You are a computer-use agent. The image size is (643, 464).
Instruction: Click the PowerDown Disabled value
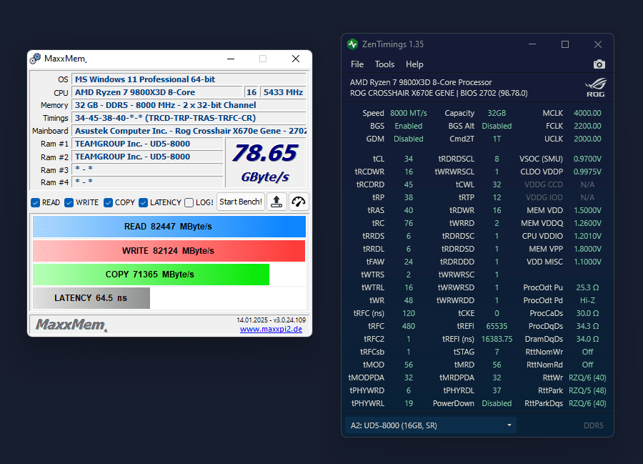point(497,404)
